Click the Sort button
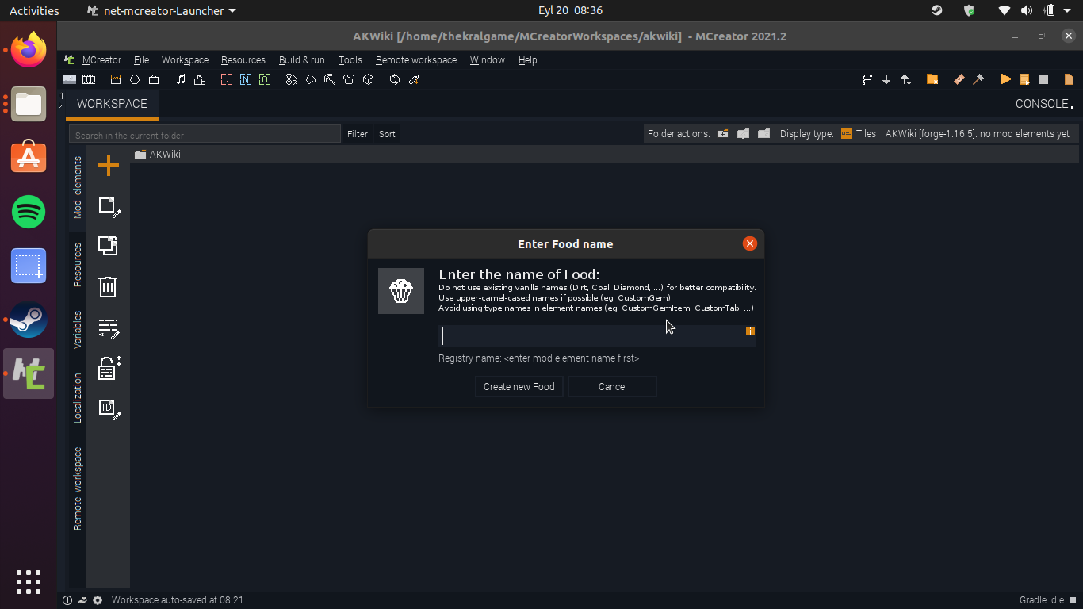 pos(387,134)
